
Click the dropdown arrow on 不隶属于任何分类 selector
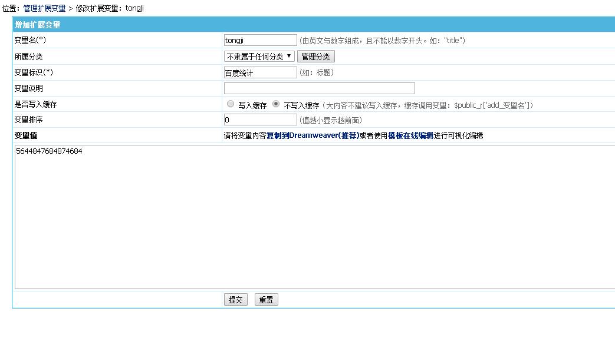coord(290,57)
